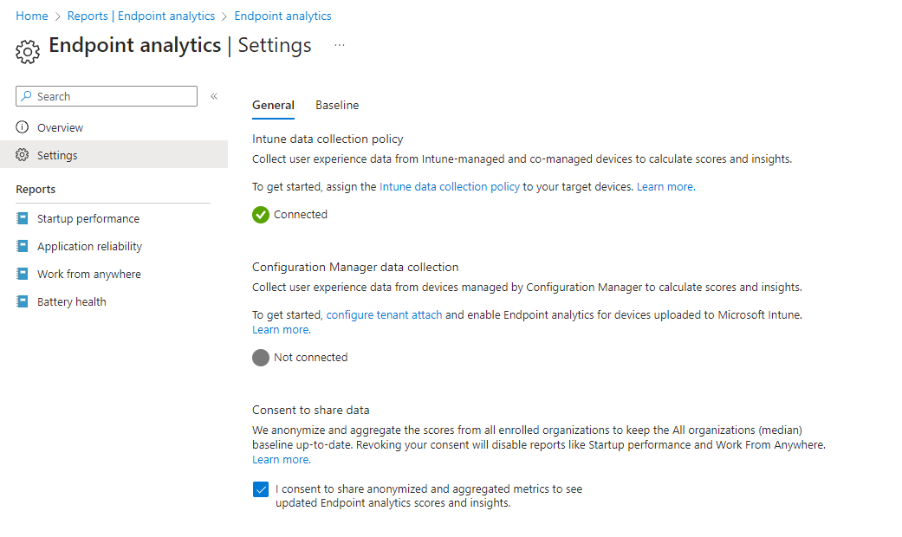
Task: Click the Battery health report icon
Action: coord(23,302)
